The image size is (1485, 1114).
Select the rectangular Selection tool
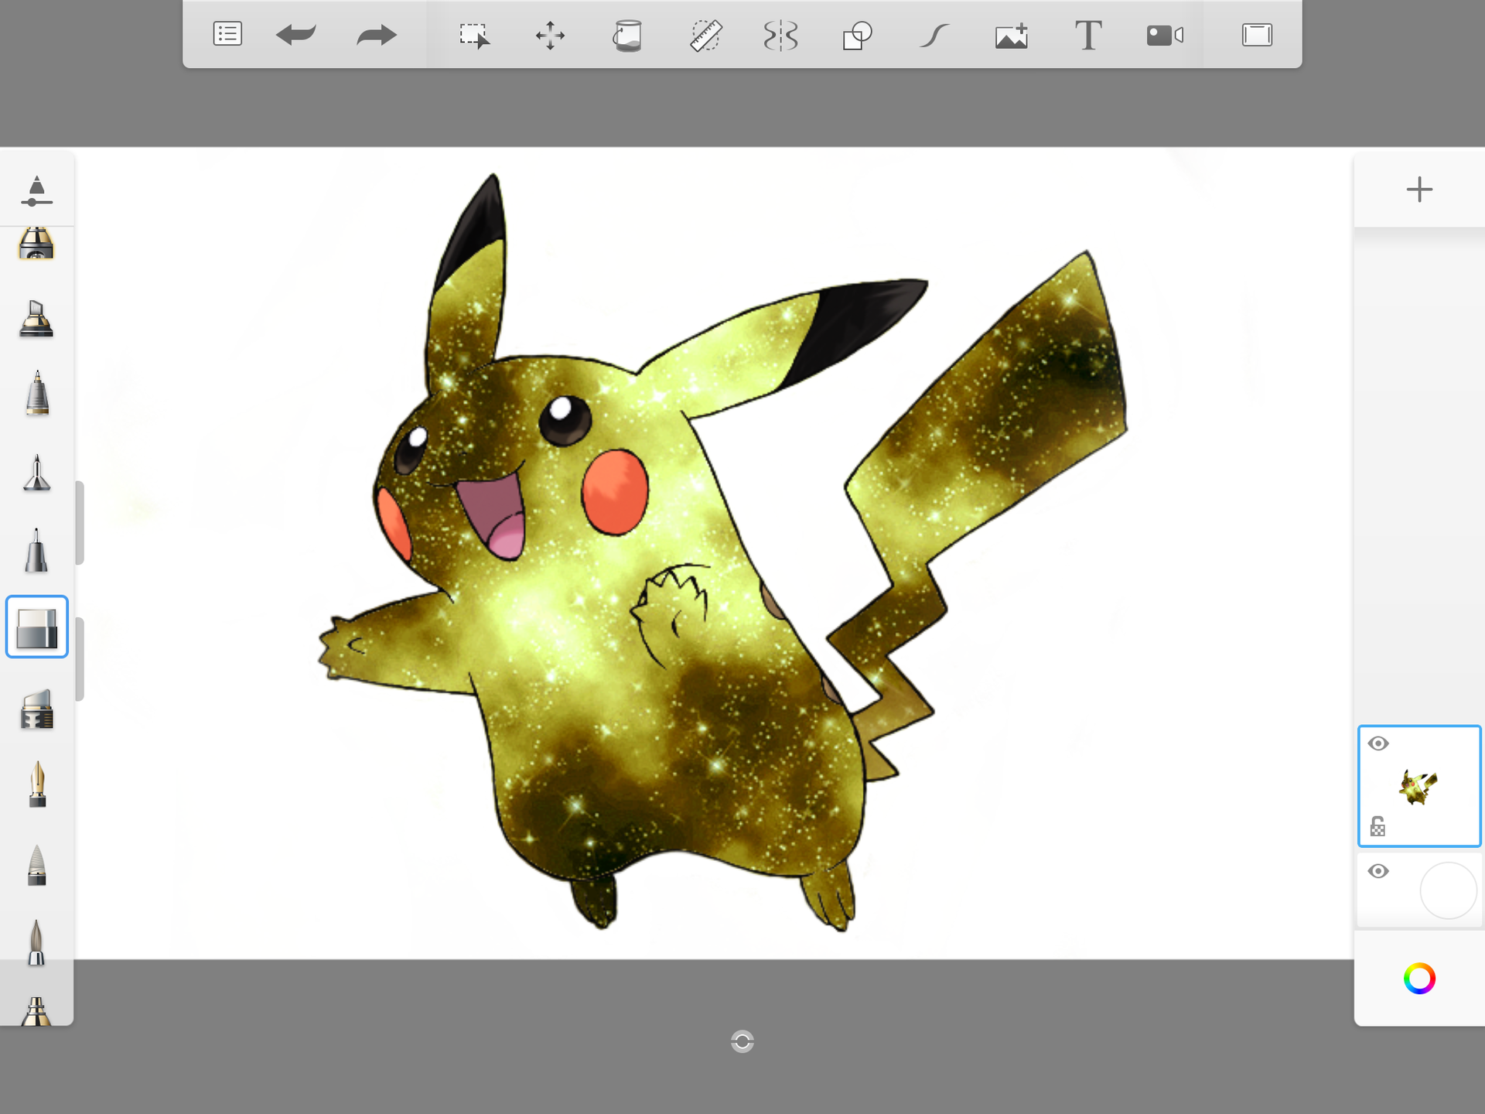coord(474,36)
